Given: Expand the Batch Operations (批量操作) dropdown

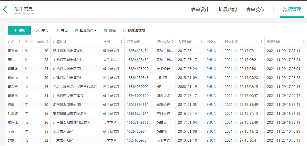Looking at the screenshot, I should point(85,30).
